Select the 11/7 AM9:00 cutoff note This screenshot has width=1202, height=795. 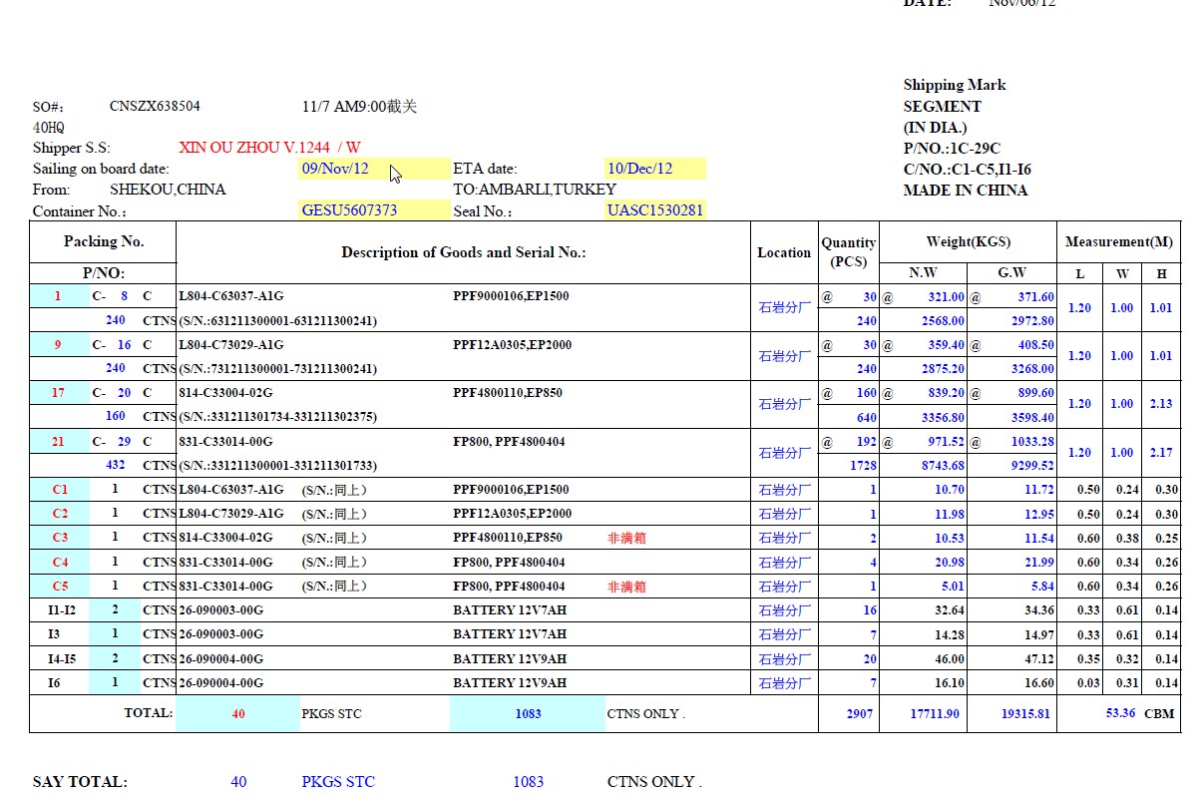coord(359,106)
